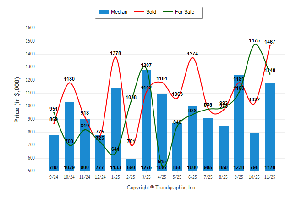Click the red Sold line legend marker
The width and height of the screenshot is (296, 199).
pyautogui.click(x=138, y=12)
